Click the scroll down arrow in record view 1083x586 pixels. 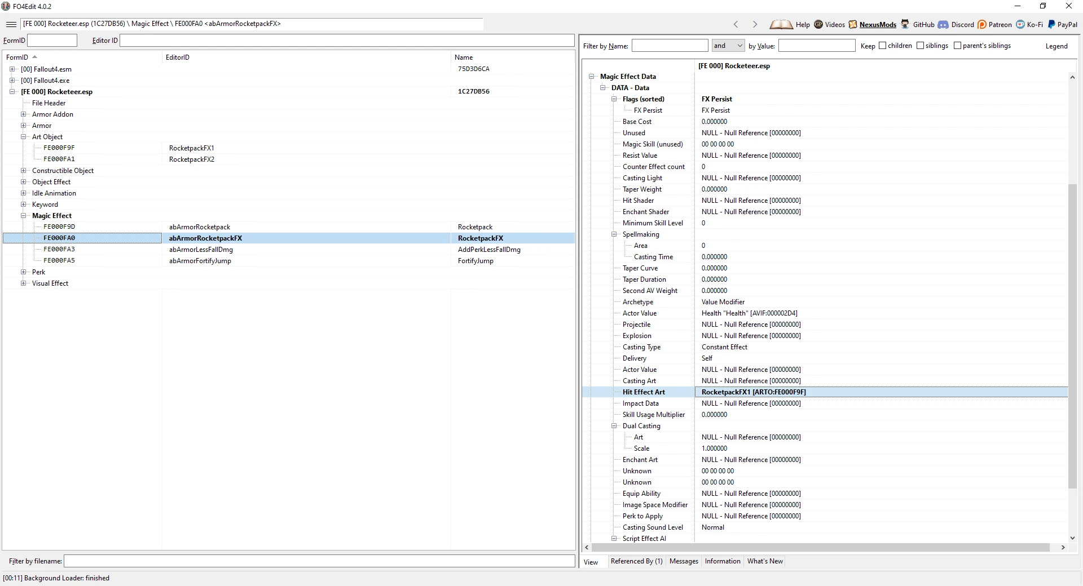pos(1072,538)
